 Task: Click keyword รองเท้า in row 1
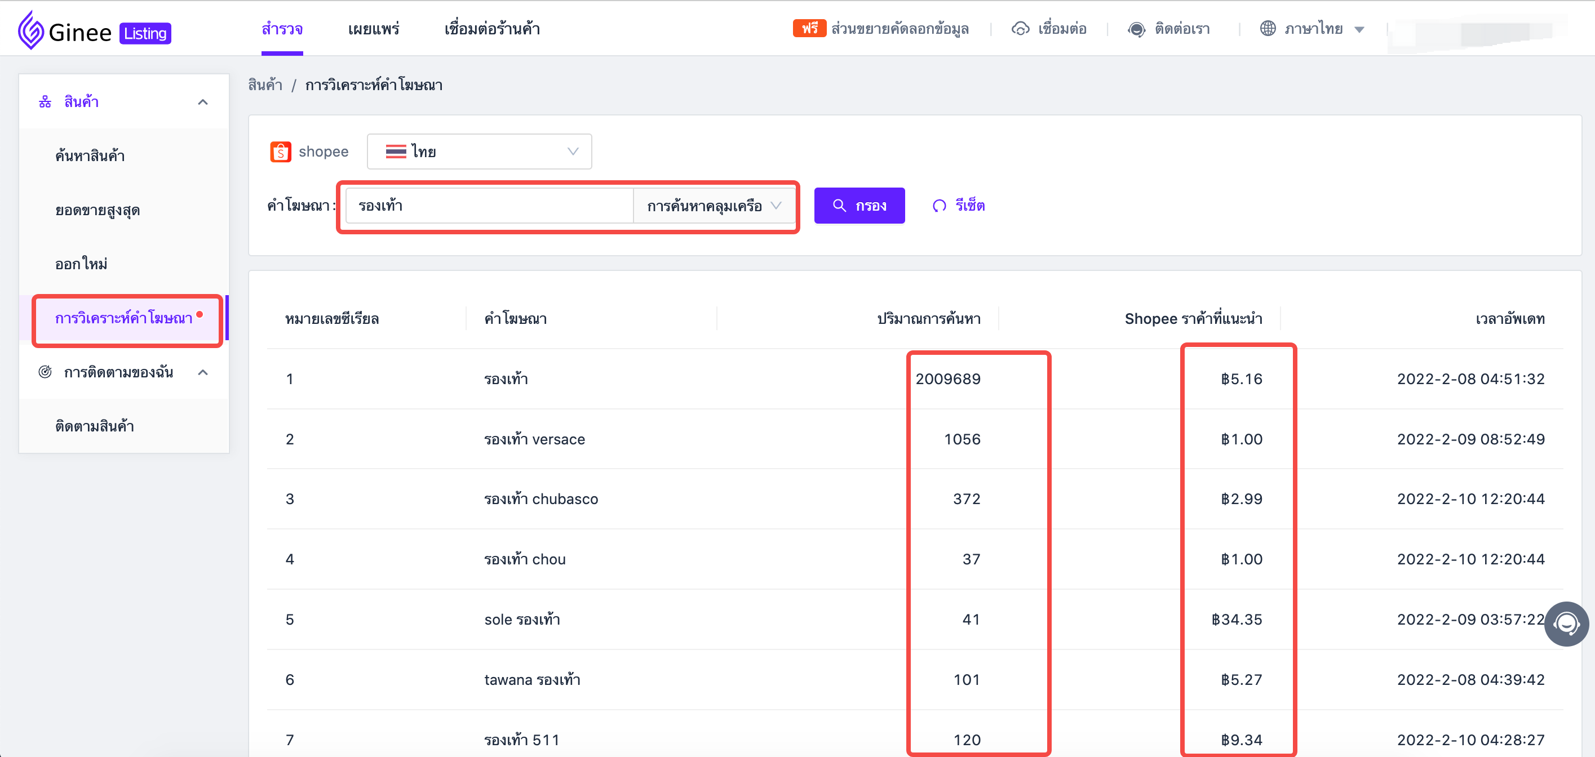pos(506,379)
